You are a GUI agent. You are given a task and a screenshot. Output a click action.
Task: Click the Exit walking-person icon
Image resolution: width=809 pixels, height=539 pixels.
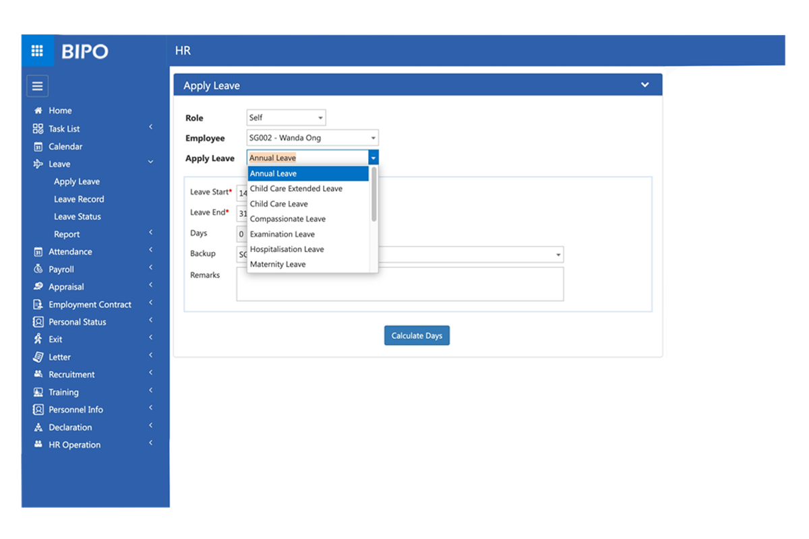(x=38, y=339)
